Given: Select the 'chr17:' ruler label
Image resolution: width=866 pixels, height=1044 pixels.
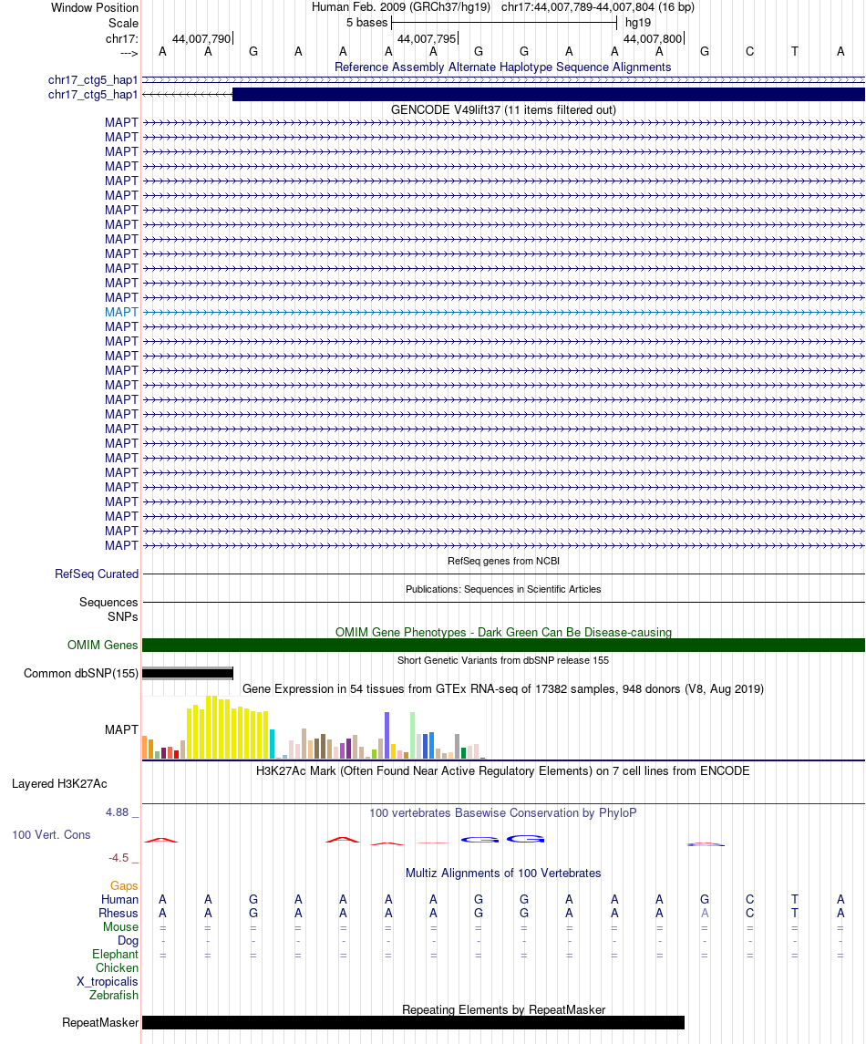Looking at the screenshot, I should click(x=122, y=38).
